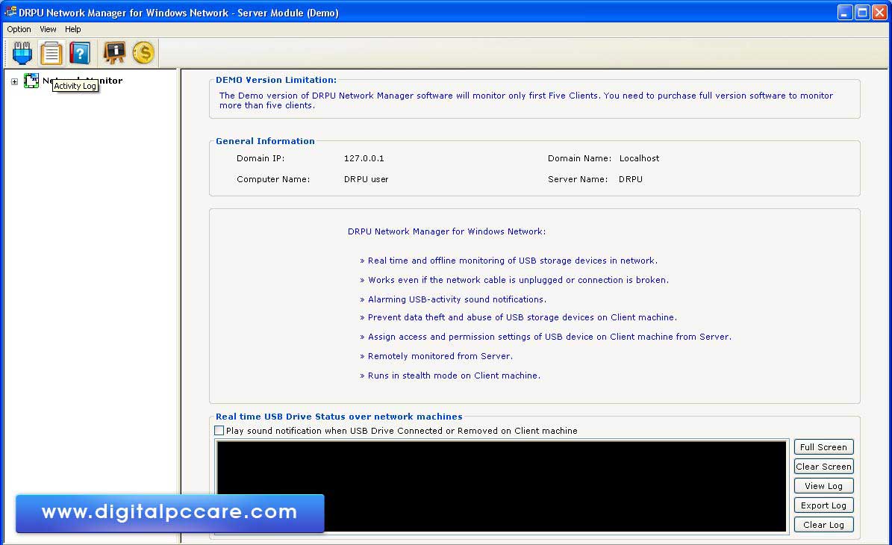This screenshot has height=545, width=892.
Task: View the USB activity log
Action: click(823, 485)
